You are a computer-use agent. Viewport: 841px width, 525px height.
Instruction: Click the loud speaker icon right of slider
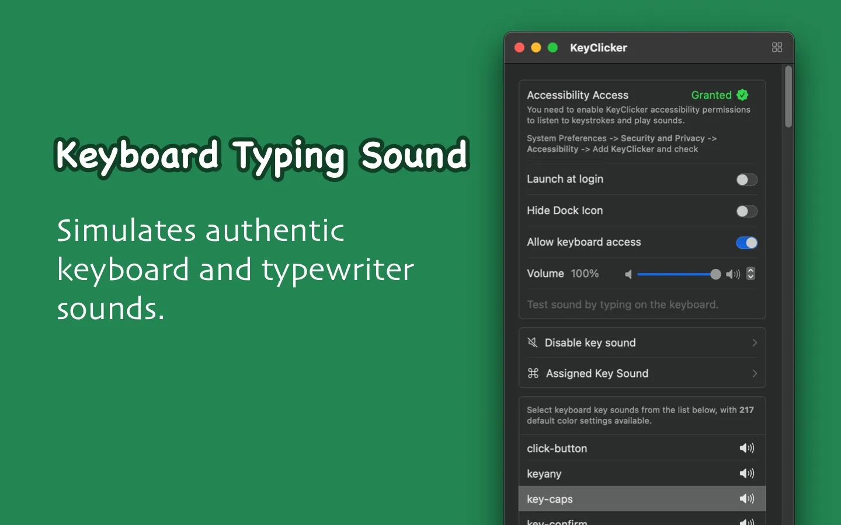point(733,274)
